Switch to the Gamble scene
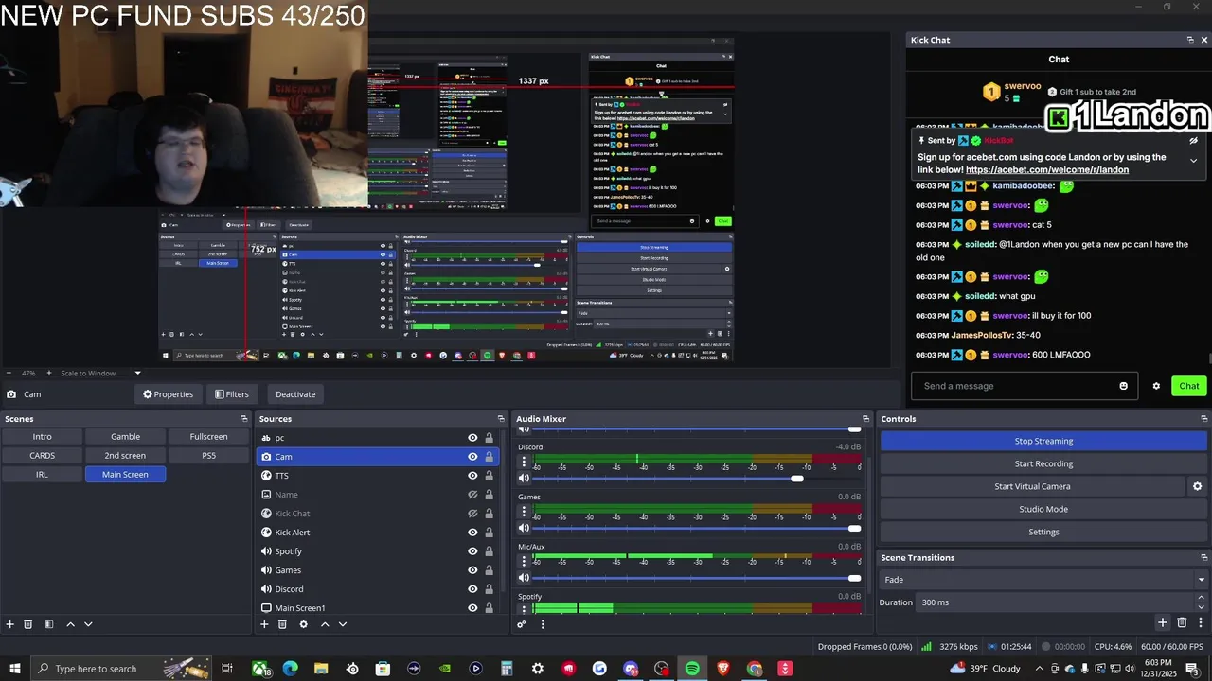The width and height of the screenshot is (1212, 681). point(125,437)
